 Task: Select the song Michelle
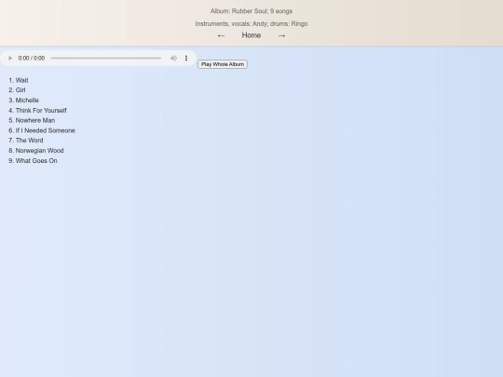[x=27, y=101]
